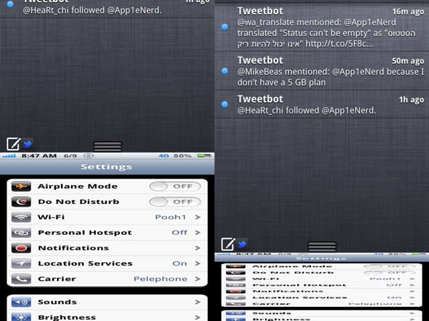429x321 pixels.
Task: Open the @MikeBeas Tweetbot notification from 50m ago
Action: [322, 71]
